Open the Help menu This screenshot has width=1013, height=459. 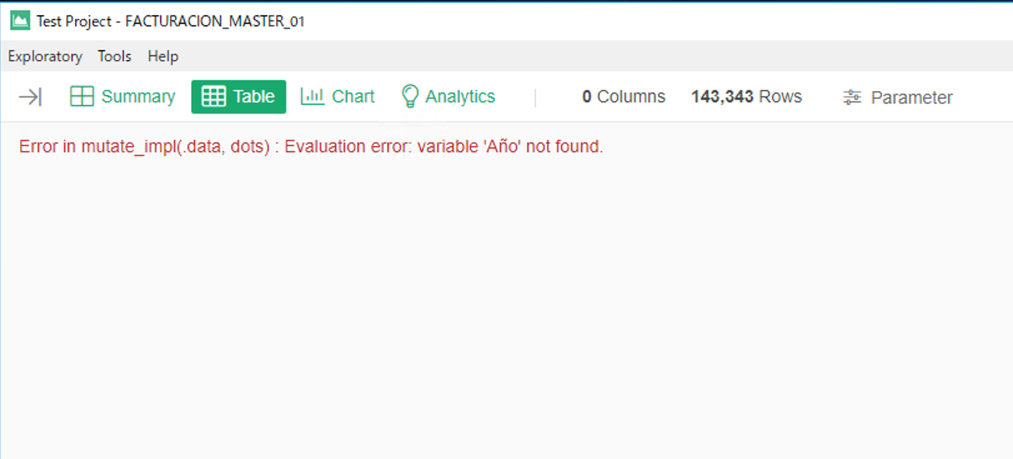tap(163, 56)
